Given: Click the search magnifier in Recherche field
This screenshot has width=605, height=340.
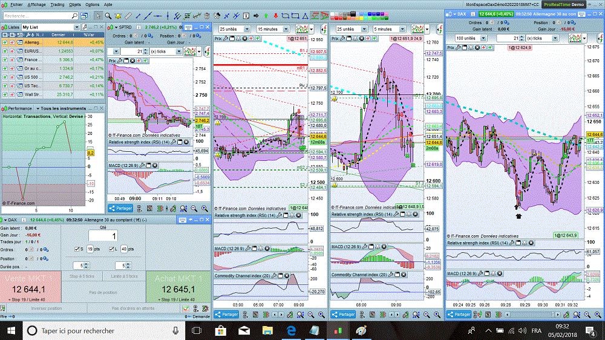Looking at the screenshot, I should [x=74, y=16].
